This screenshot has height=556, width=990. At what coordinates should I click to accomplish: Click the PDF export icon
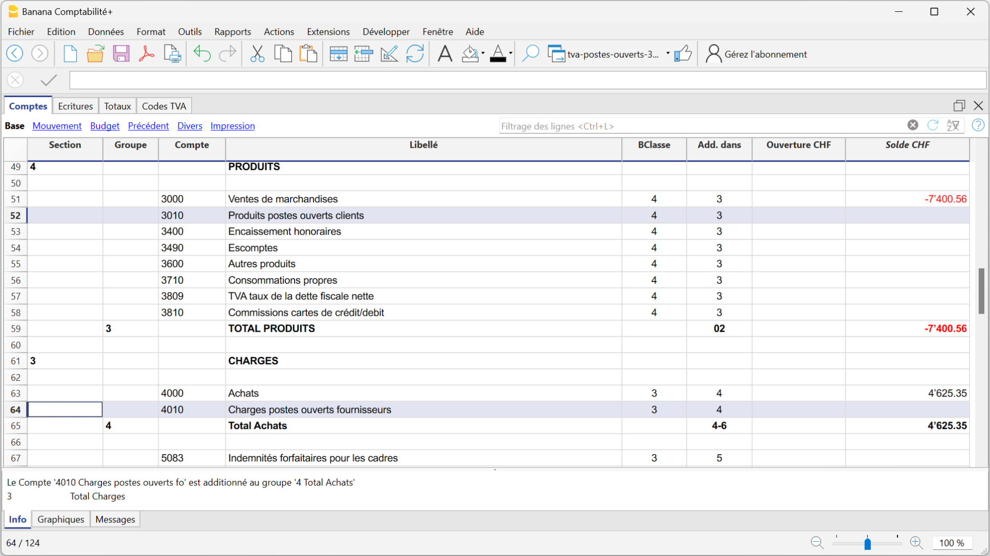click(146, 54)
